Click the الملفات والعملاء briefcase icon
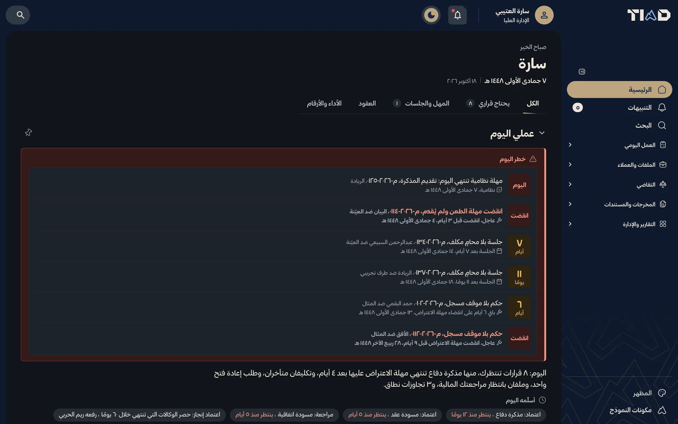This screenshot has width=678, height=424. point(663,165)
